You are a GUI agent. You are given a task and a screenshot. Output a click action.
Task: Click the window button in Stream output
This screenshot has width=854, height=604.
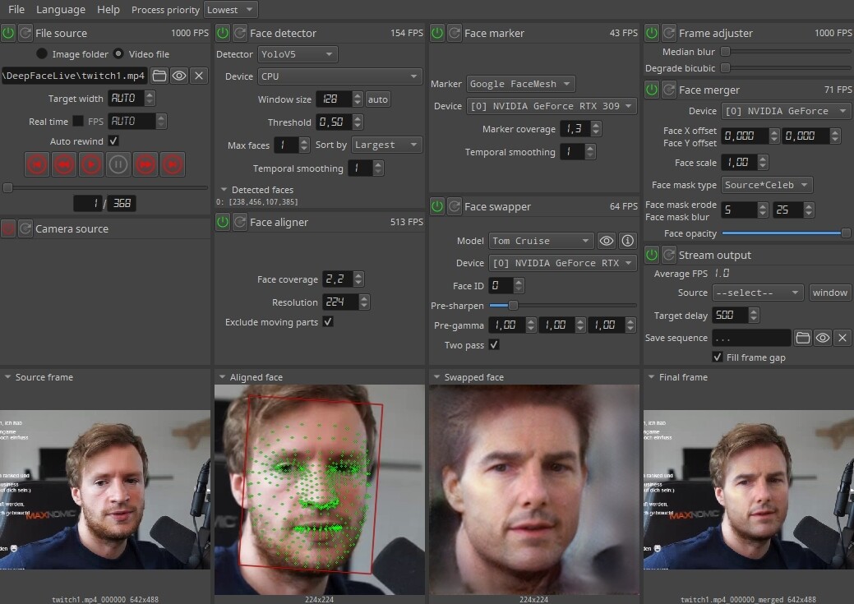pyautogui.click(x=829, y=293)
